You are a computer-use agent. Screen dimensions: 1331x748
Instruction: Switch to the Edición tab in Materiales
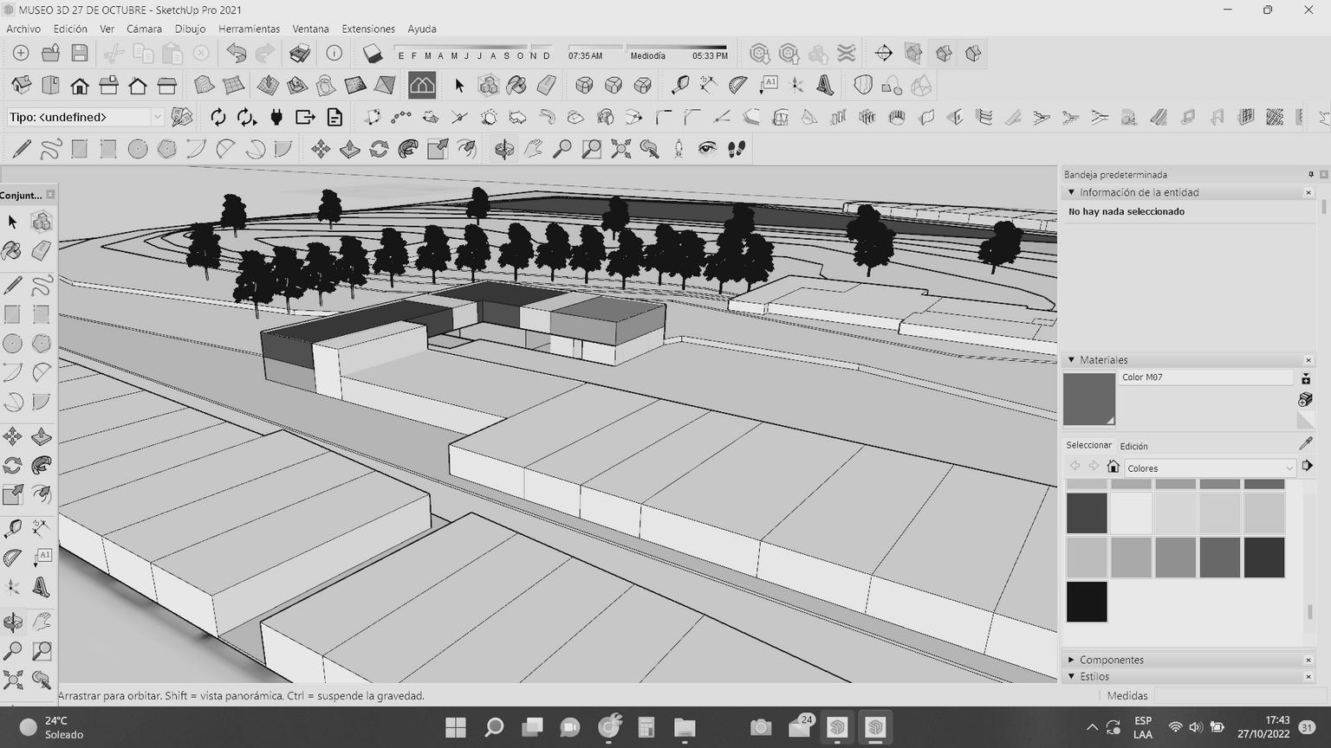[1133, 446]
